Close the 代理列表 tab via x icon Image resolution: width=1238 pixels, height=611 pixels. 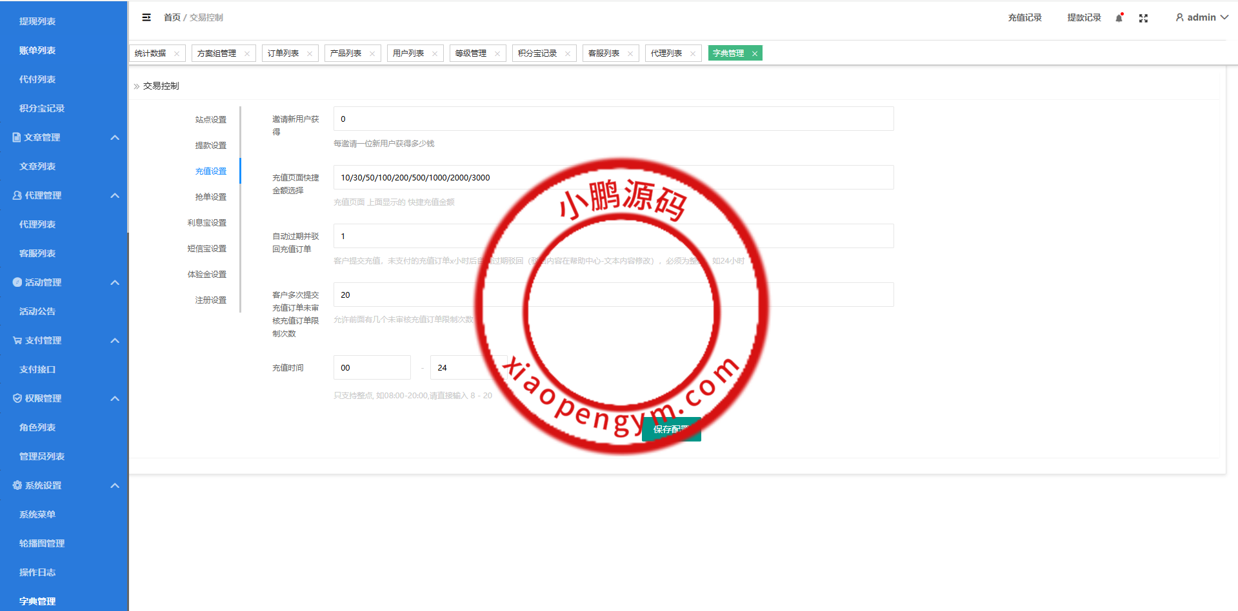[693, 53]
